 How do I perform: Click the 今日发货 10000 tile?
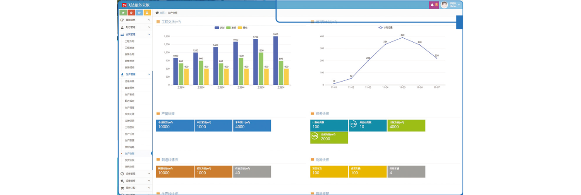click(x=175, y=125)
